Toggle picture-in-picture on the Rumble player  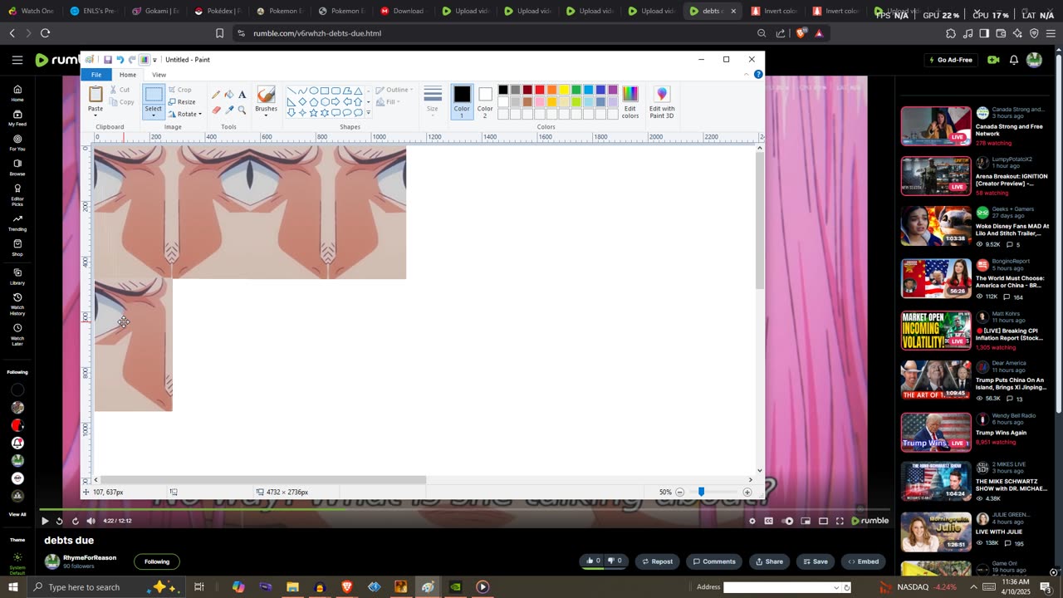click(x=806, y=521)
